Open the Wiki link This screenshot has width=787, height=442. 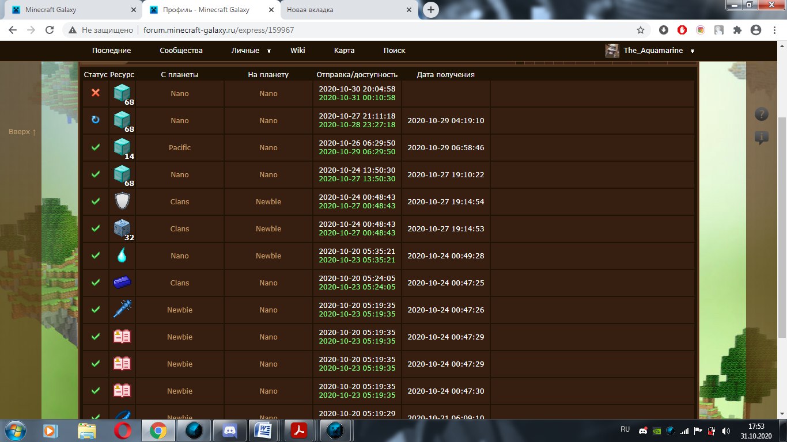(297, 51)
